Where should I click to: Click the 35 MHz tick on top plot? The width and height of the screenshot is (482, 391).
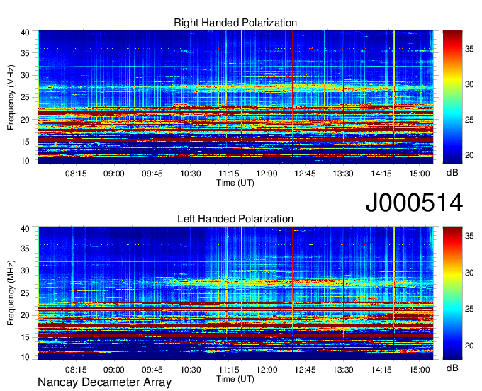click(26, 53)
